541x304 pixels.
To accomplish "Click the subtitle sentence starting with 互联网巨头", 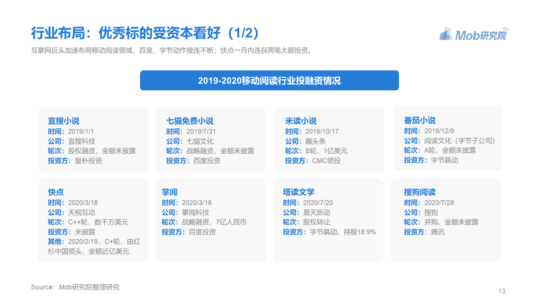I will (x=172, y=51).
